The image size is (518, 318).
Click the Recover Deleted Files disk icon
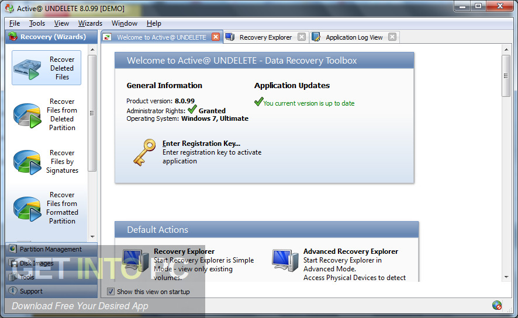pos(26,68)
